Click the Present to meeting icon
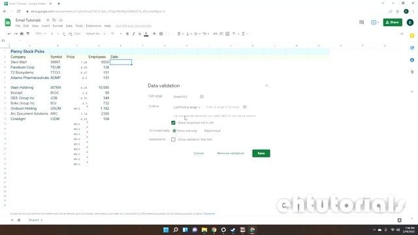418x235 pixels. 374,22
